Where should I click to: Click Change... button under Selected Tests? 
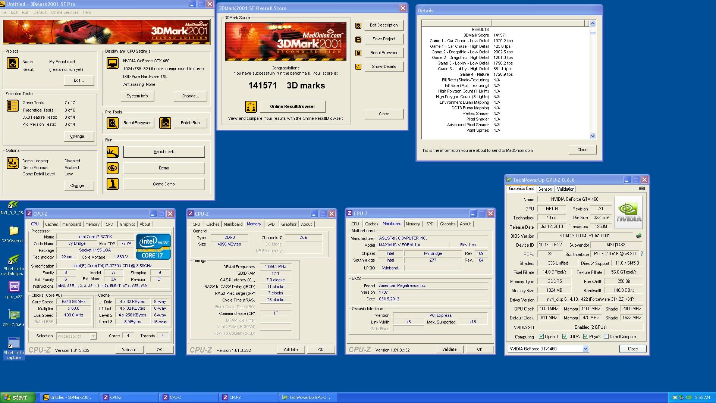79,137
